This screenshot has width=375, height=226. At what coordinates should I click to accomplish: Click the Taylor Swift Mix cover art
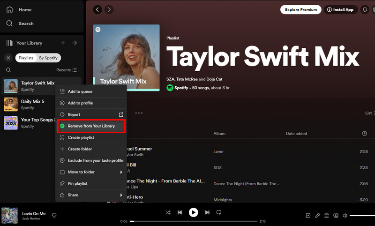126,58
